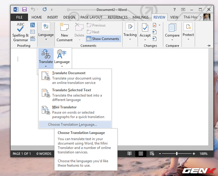Image resolution: width=218 pixels, height=176 pixels.
Task: Open the FILE tab
Action: click(19, 17)
